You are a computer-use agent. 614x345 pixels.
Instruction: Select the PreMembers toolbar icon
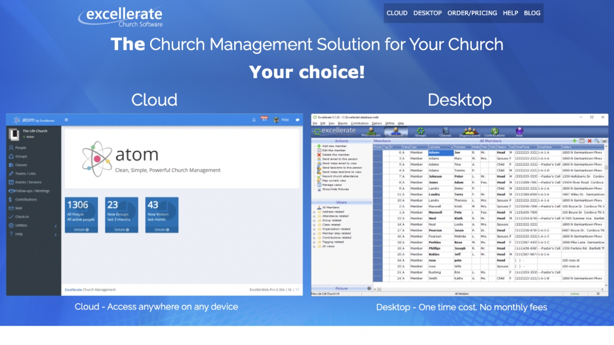click(371, 132)
